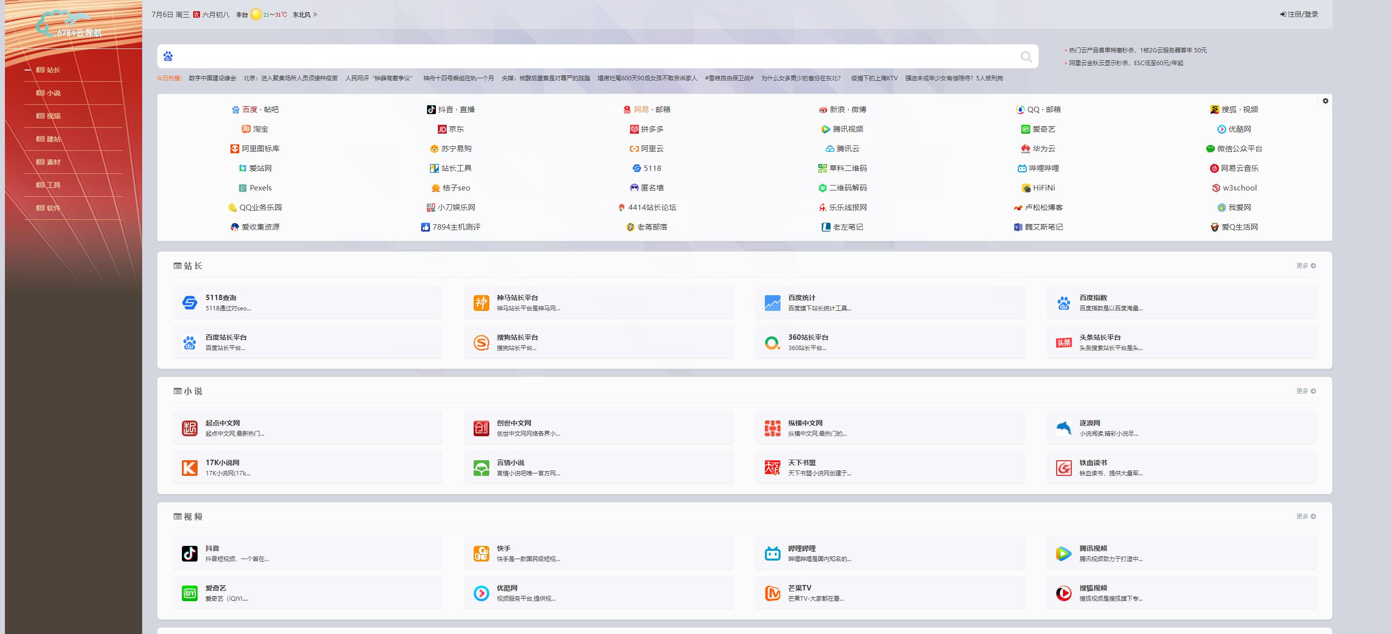
Task: Open the 爱Q生活网 quick link
Action: 1234,227
